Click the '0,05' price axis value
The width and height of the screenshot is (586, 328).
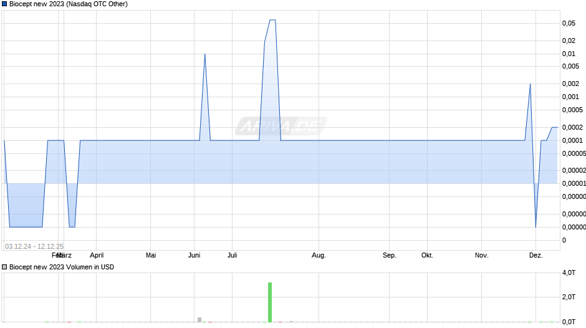coord(569,23)
